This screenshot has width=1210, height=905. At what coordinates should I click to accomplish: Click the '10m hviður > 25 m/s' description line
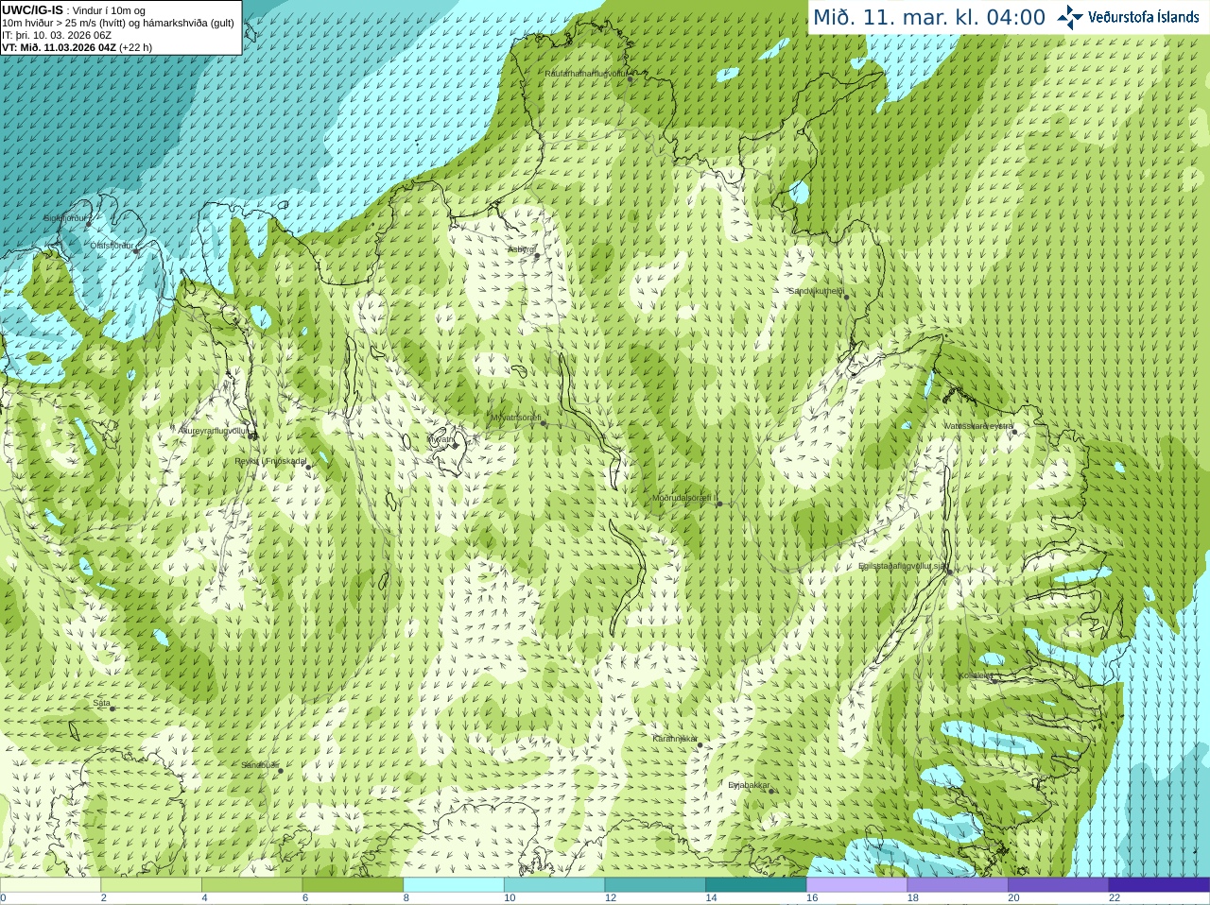[118, 23]
